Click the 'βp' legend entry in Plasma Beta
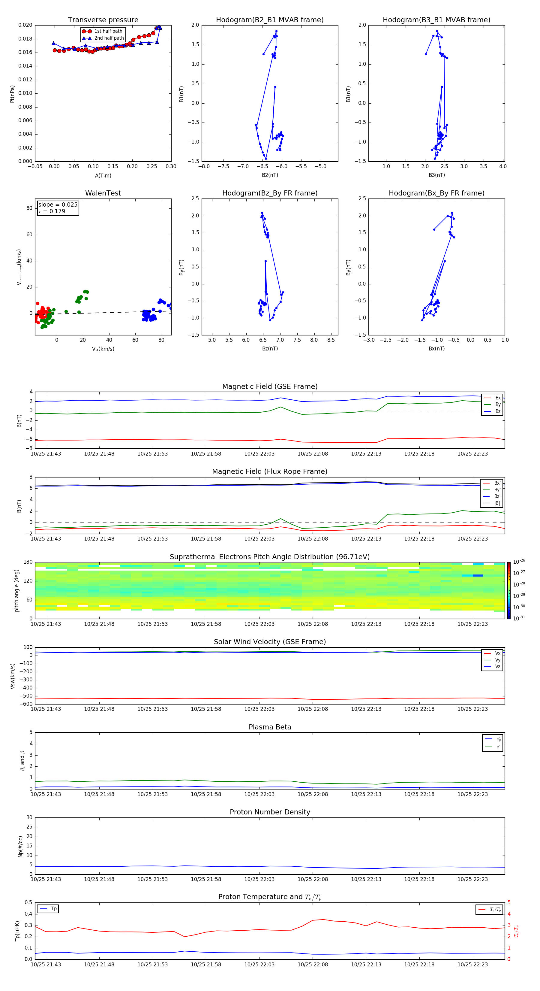The image size is (540, 991). click(x=492, y=739)
